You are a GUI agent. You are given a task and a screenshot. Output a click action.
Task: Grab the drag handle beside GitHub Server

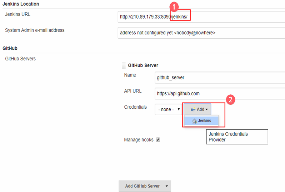(x=124, y=65)
